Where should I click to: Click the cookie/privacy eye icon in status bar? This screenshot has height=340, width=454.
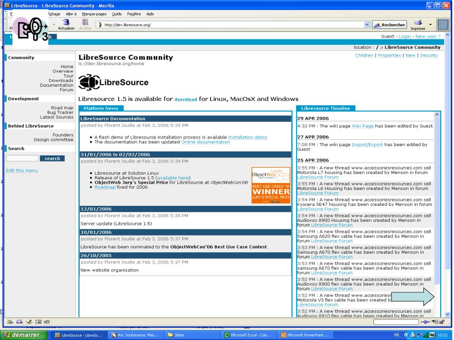(x=434, y=322)
